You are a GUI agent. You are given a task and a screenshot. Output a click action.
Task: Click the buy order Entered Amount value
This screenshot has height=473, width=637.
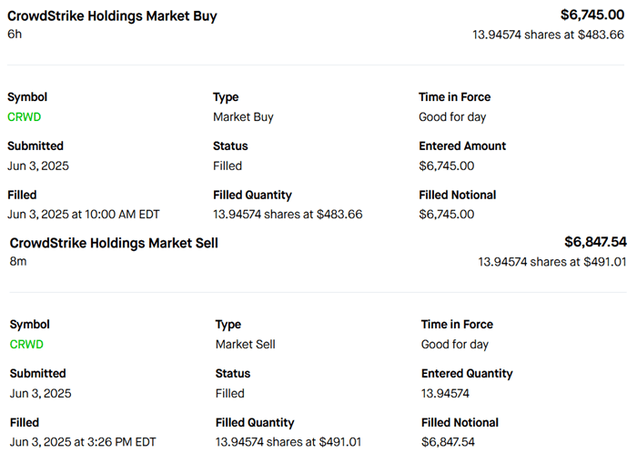[x=446, y=166]
